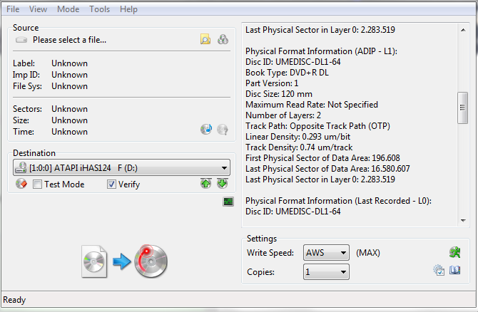Click the Time 'Unknown' value
Image resolution: width=478 pixels, height=312 pixels.
[x=69, y=132]
